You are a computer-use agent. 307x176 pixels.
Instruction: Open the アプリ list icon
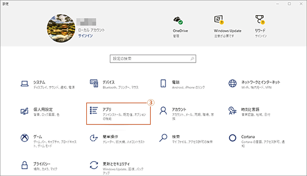click(x=94, y=110)
